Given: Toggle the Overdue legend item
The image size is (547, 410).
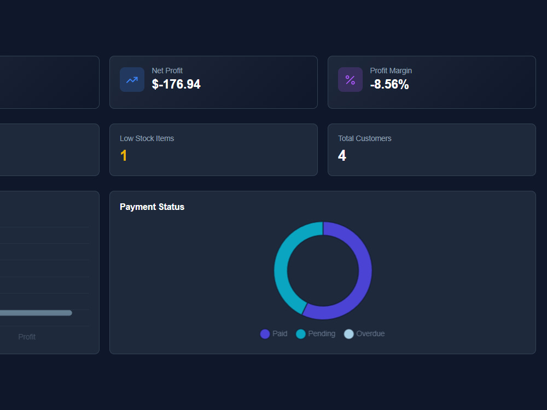Looking at the screenshot, I should pos(364,333).
